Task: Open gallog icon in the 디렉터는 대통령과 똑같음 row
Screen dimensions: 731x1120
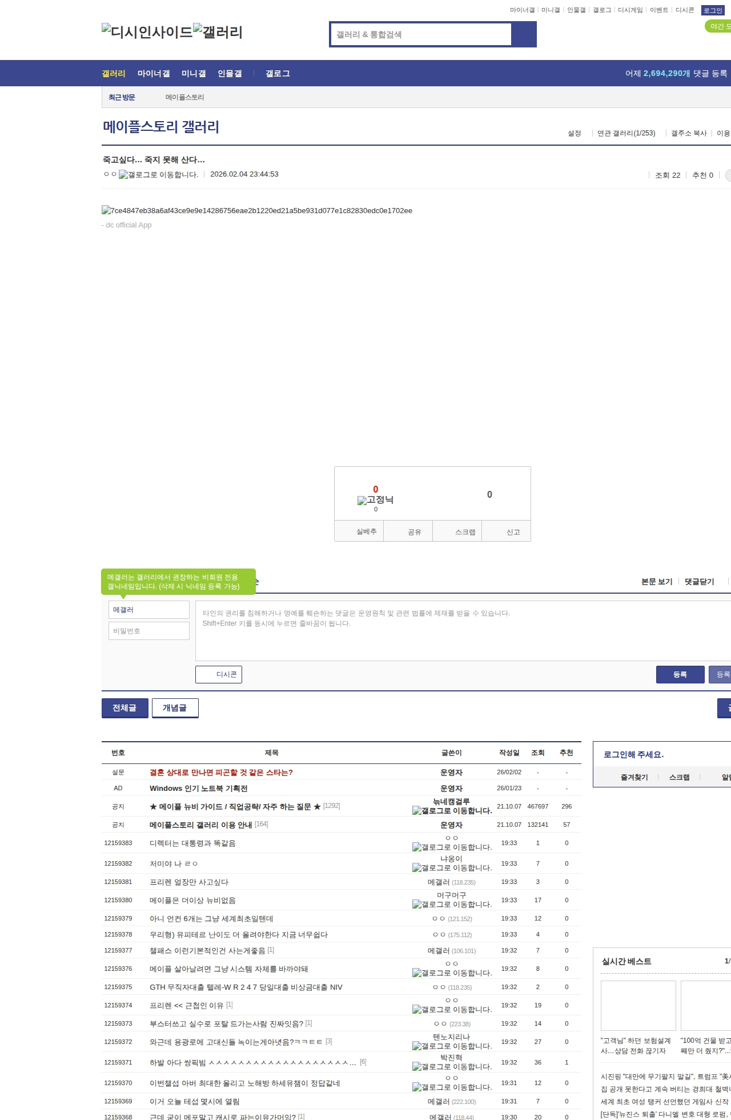Action: 452,847
